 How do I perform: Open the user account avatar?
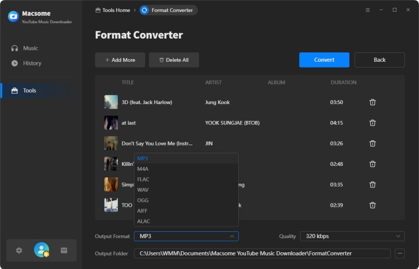(x=41, y=250)
